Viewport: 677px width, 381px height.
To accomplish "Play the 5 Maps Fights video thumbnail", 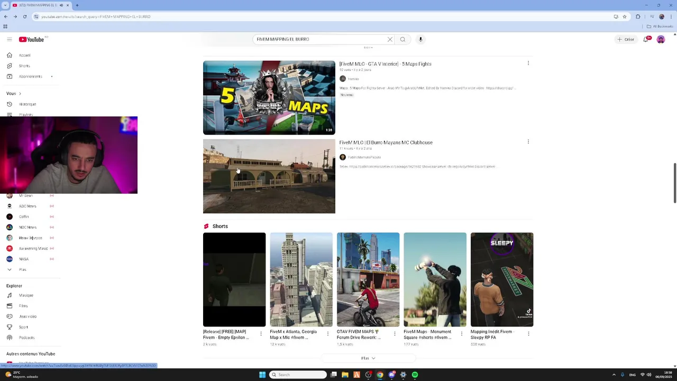I will [x=269, y=97].
